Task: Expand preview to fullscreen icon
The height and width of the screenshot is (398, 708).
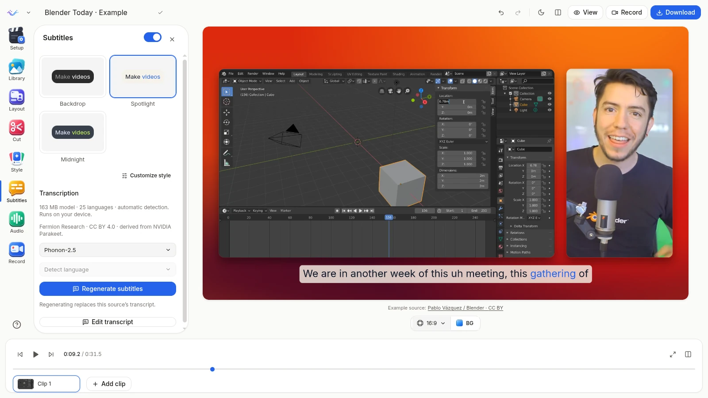Action: 673,354
